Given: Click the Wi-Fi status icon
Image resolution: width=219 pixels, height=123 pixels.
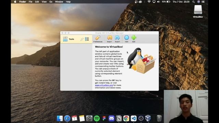Looking at the screenshot, I should [x=149, y=2].
